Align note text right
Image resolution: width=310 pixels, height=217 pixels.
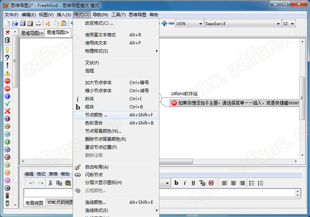[x=242, y=183]
